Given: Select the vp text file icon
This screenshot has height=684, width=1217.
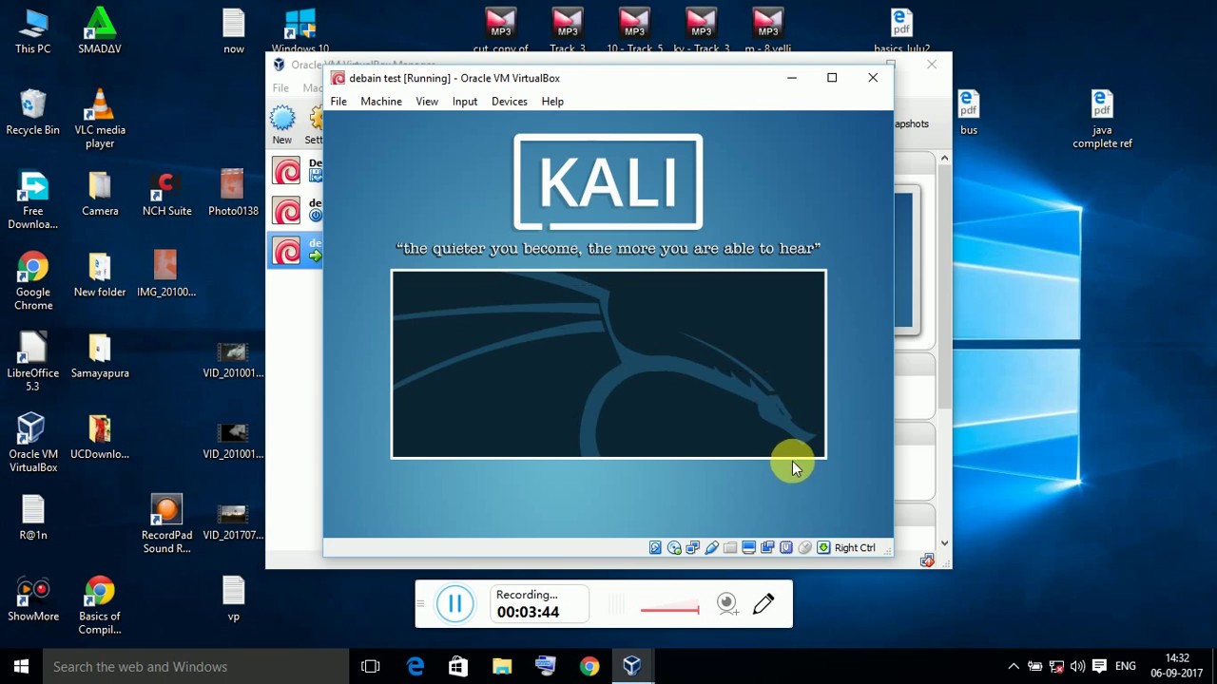Looking at the screenshot, I should click(x=233, y=599).
